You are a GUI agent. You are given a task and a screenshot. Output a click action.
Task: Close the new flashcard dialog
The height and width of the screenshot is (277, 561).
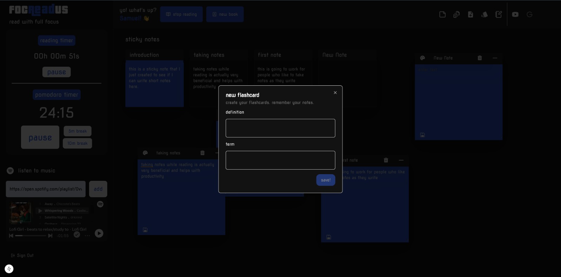[x=335, y=93]
